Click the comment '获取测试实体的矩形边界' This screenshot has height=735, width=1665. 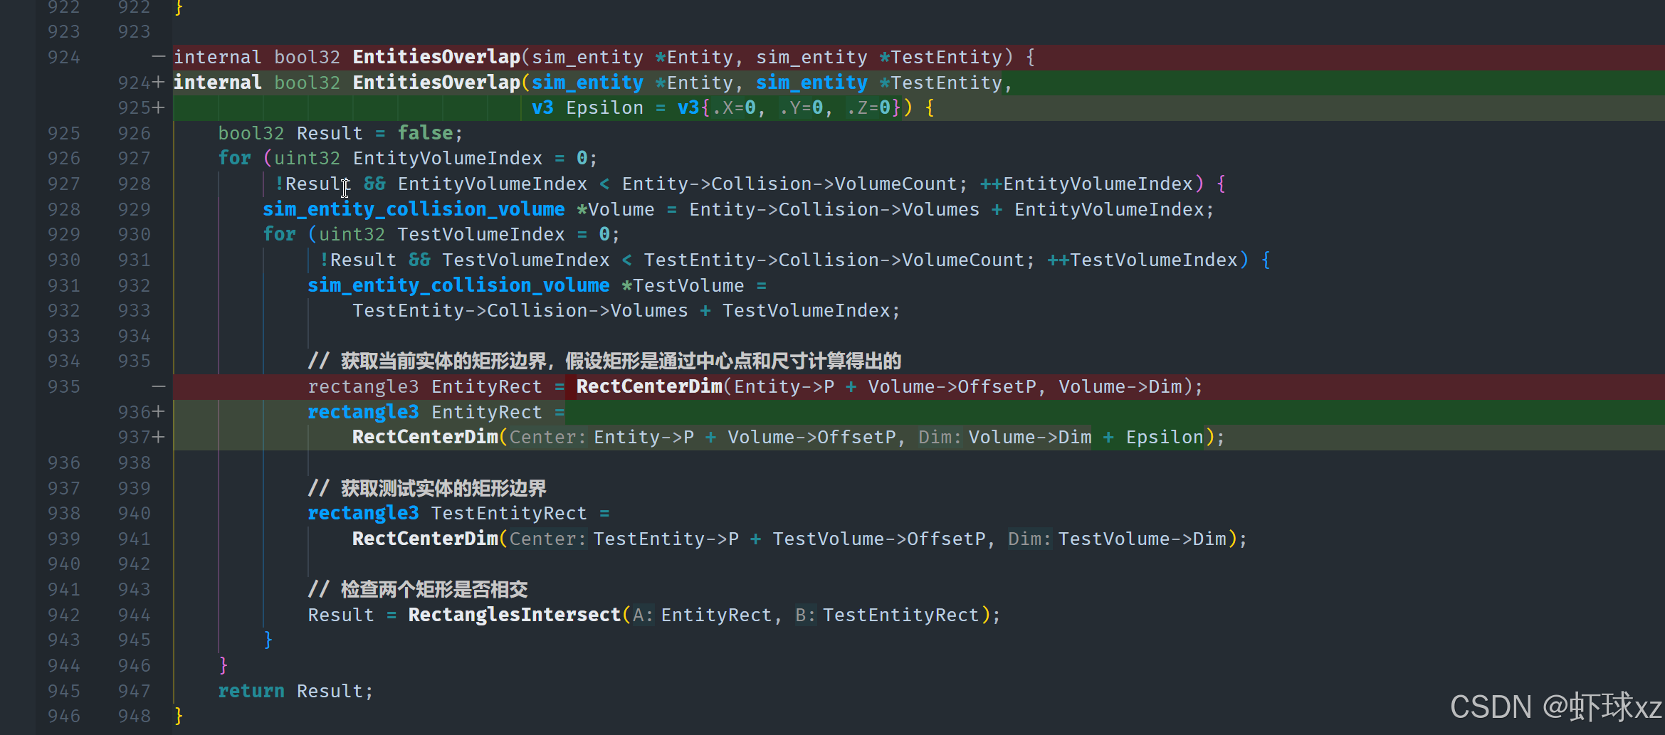(x=444, y=488)
